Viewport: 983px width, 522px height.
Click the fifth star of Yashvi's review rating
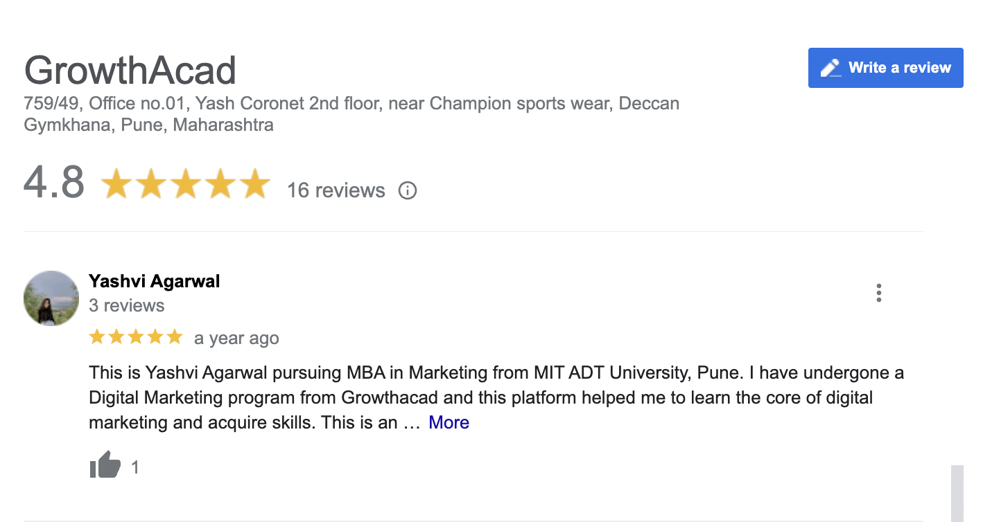(x=174, y=338)
